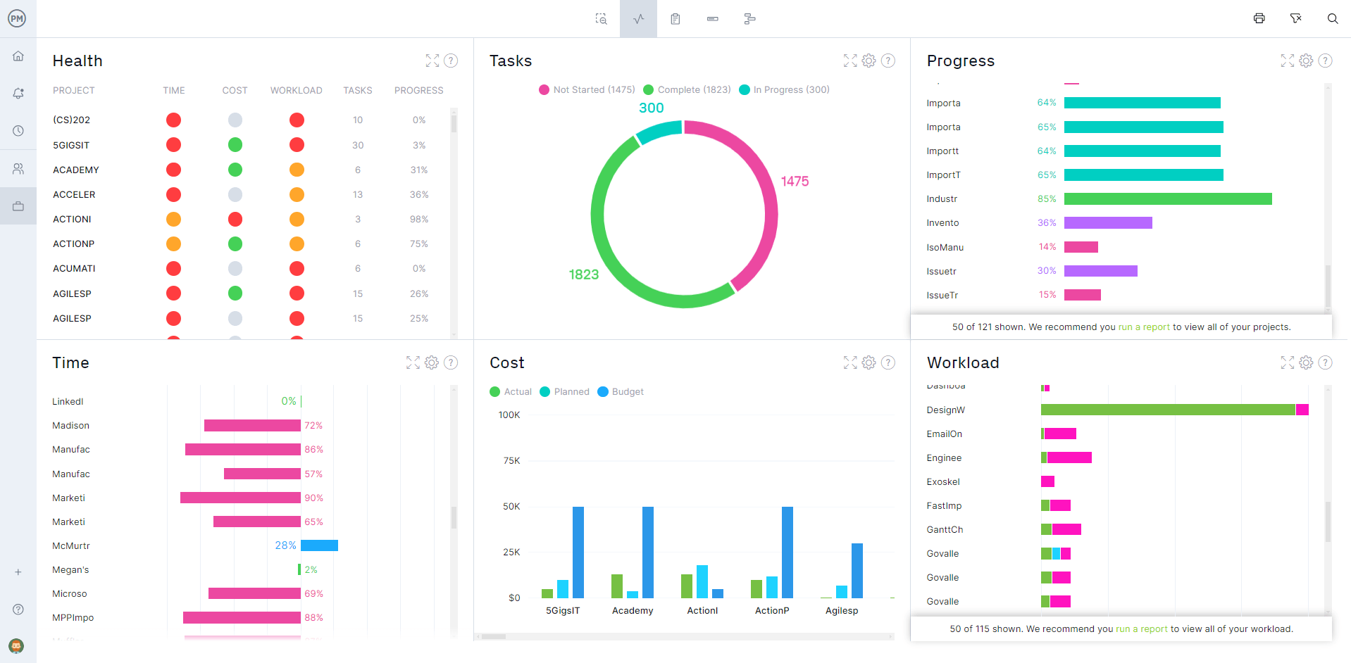Clear filters with the filter icon

click(1296, 18)
